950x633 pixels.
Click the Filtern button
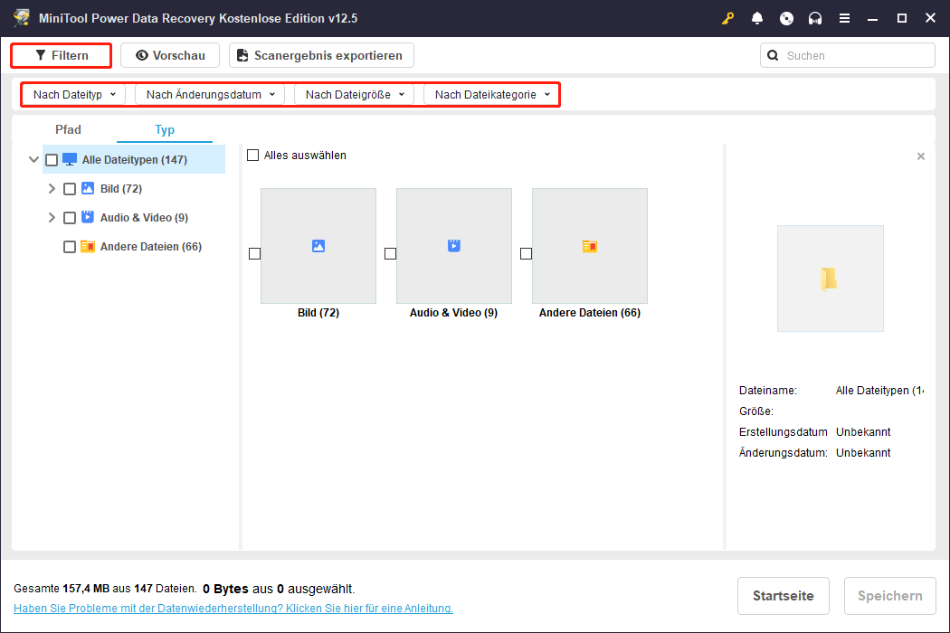62,55
